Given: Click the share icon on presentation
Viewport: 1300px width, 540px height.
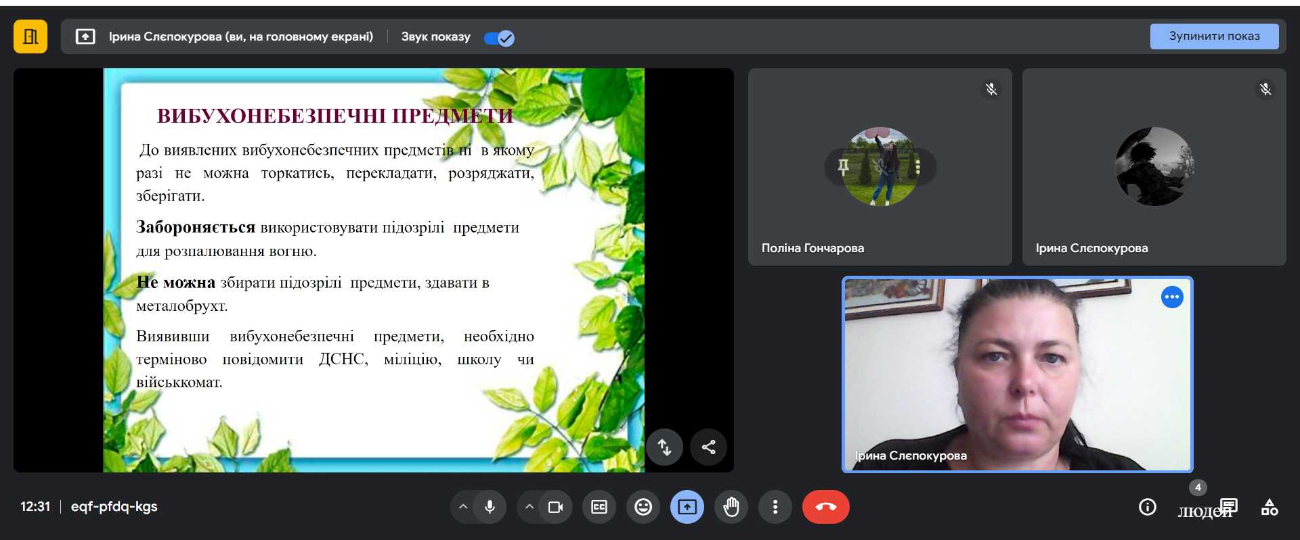Looking at the screenshot, I should [x=708, y=447].
